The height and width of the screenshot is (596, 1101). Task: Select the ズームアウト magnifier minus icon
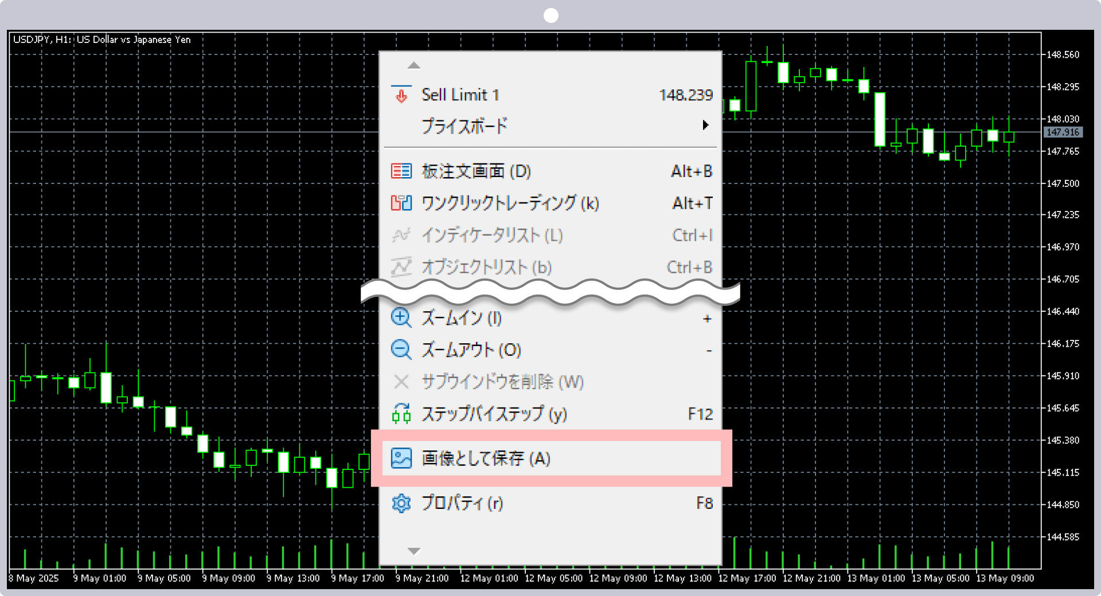pyautogui.click(x=402, y=350)
